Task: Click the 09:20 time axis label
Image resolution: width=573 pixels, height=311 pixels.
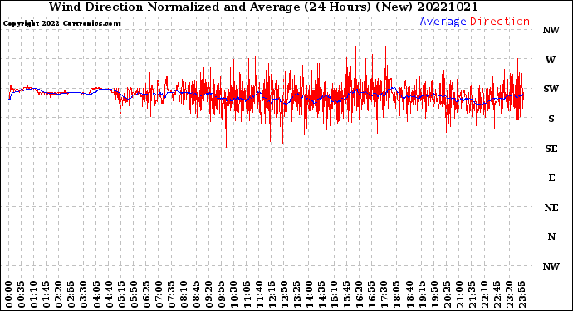Action: [x=209, y=294]
